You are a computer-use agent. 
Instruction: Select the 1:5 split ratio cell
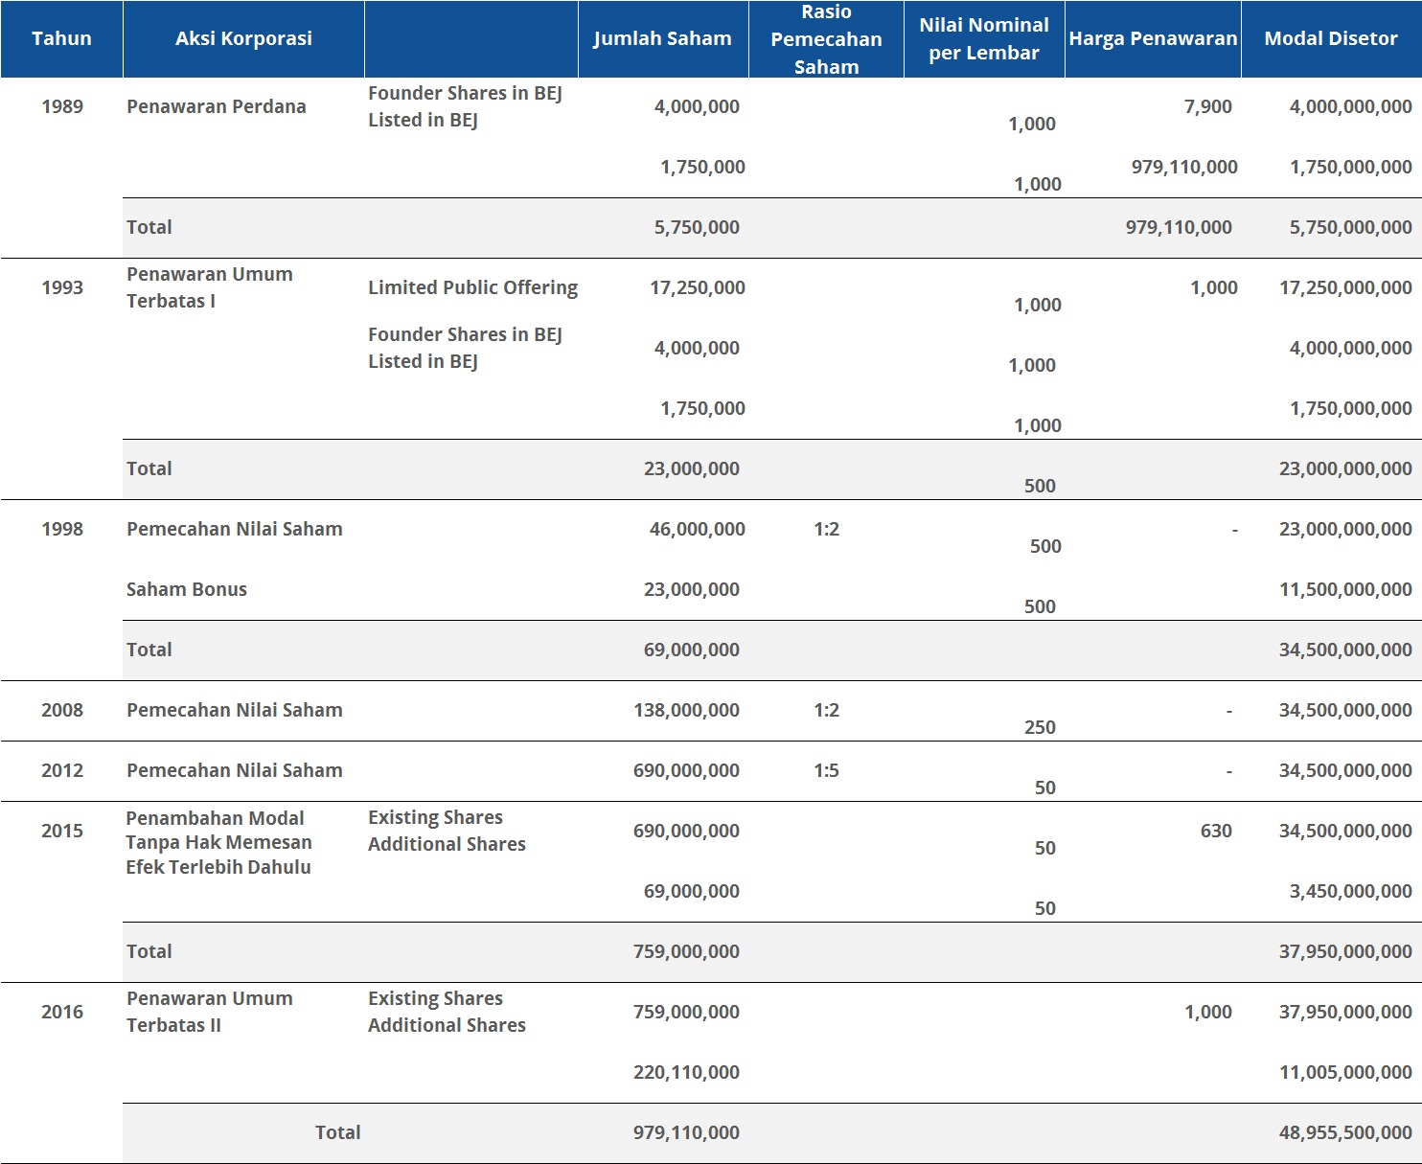click(826, 770)
